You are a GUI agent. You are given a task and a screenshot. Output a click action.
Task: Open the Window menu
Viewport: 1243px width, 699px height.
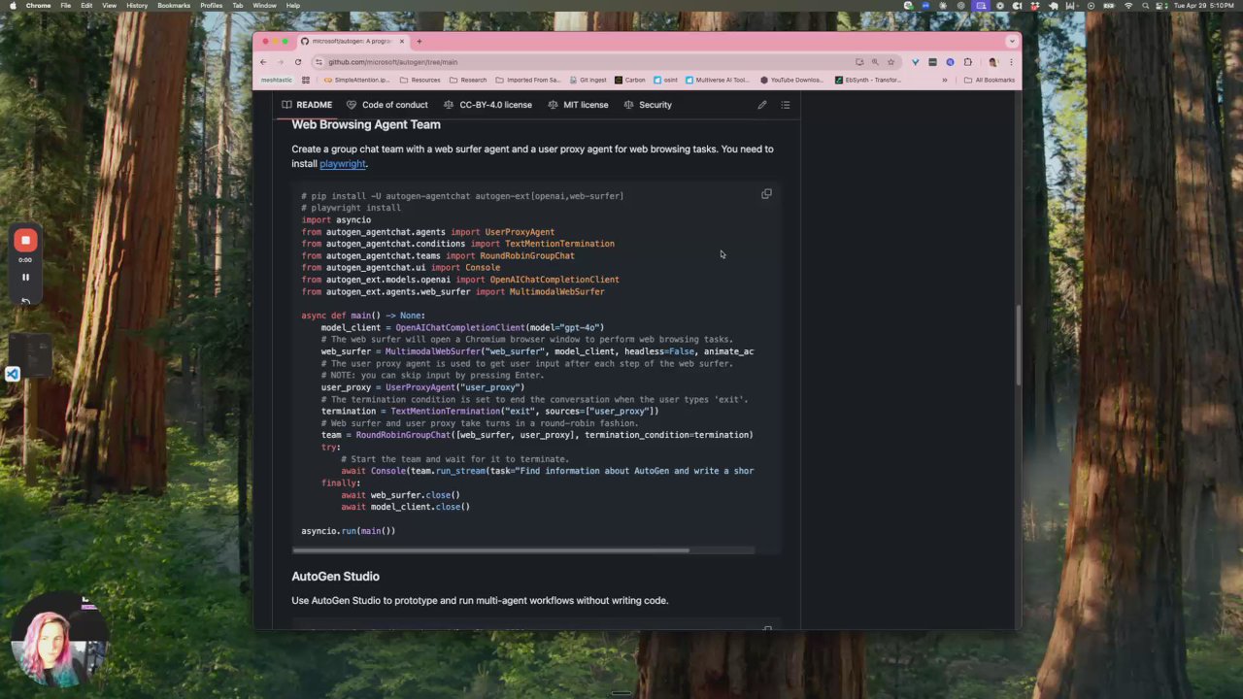point(264,6)
